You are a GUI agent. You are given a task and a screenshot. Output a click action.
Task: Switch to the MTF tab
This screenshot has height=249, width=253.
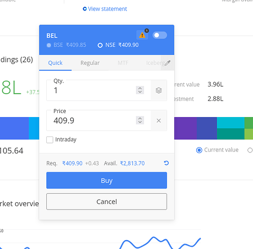[x=123, y=63]
